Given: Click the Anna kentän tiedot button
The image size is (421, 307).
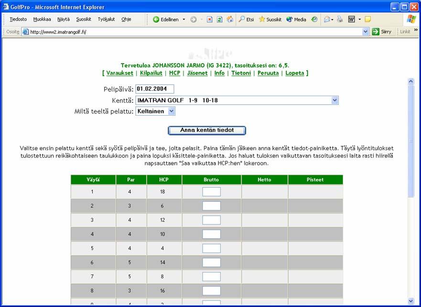Looking at the screenshot, I should 207,130.
